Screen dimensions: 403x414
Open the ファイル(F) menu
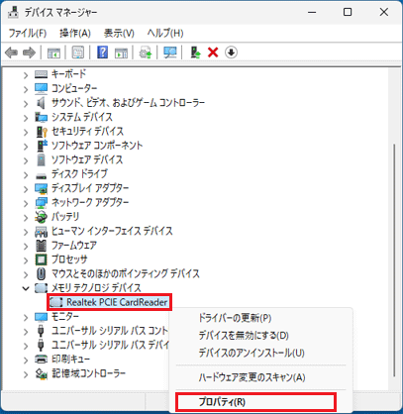pos(28,33)
